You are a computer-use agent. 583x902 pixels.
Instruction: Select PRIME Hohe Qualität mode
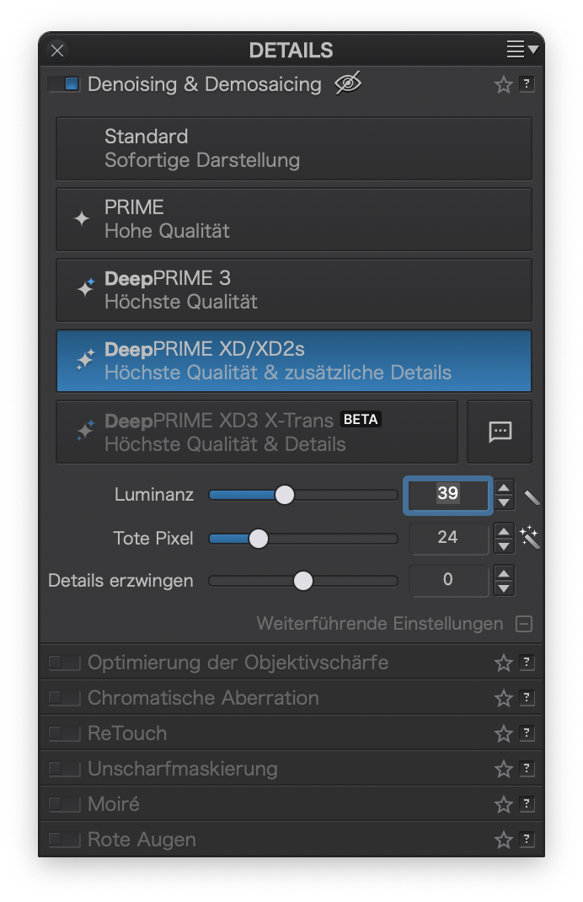tap(294, 219)
